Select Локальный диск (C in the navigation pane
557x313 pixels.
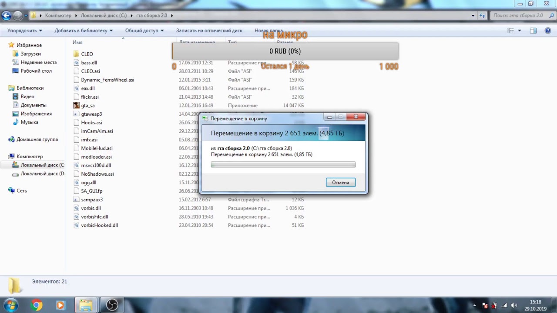(42, 165)
